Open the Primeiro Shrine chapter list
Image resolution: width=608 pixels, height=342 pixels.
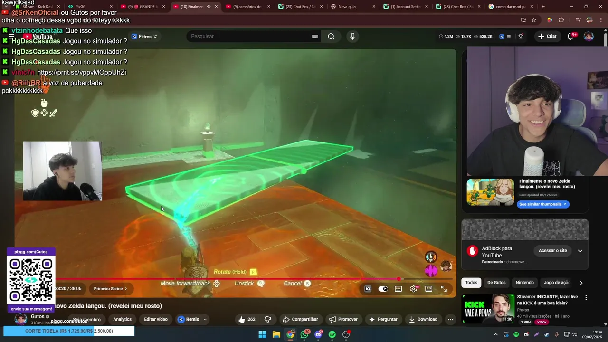(110, 289)
